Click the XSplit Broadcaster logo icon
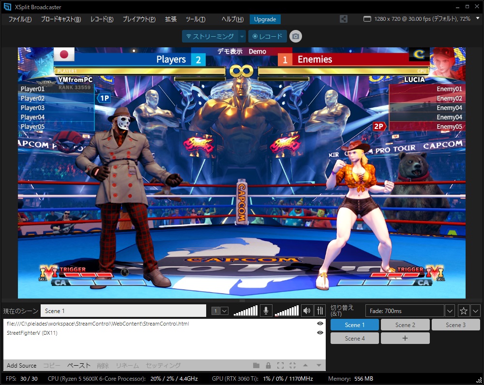 (7, 7)
